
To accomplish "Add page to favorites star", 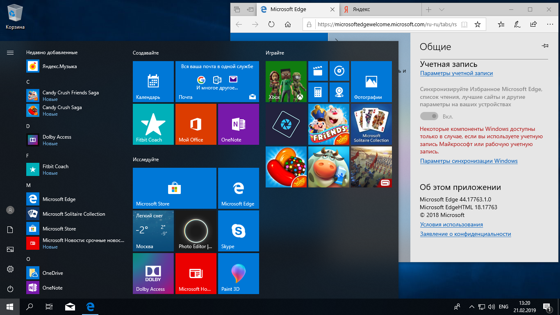I will [477, 25].
